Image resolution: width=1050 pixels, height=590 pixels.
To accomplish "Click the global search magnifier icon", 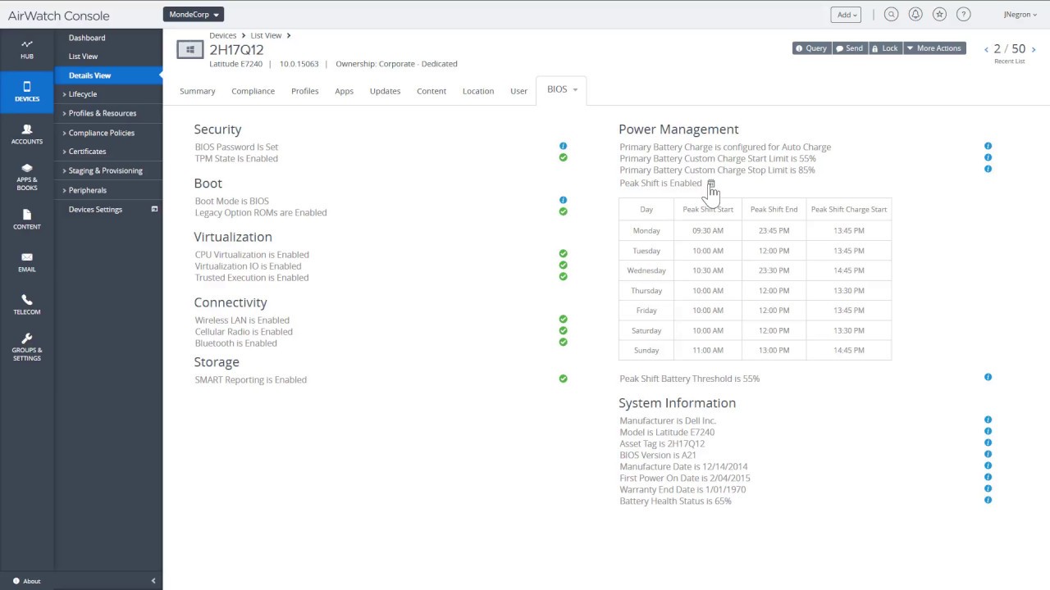I will (891, 15).
